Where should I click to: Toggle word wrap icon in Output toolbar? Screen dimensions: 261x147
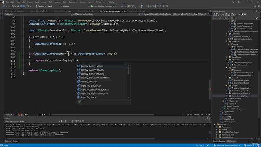[79, 122]
